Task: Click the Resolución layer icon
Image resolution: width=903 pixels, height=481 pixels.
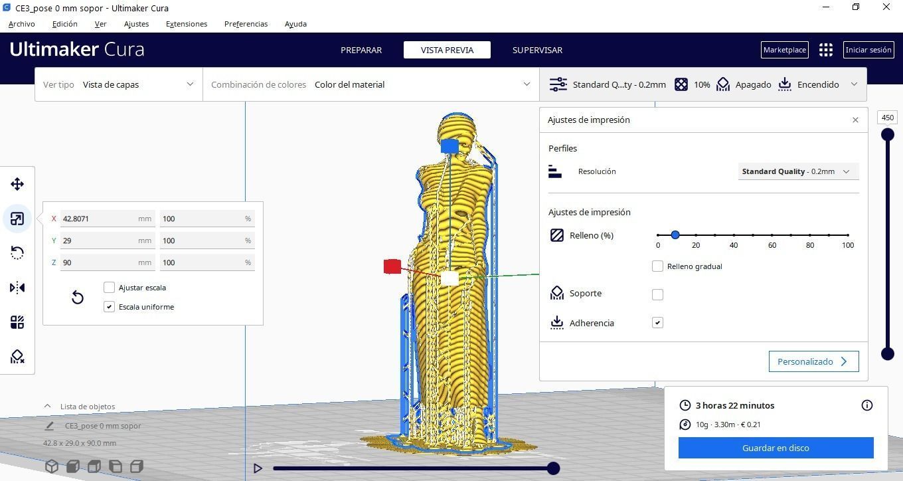Action: pos(555,171)
